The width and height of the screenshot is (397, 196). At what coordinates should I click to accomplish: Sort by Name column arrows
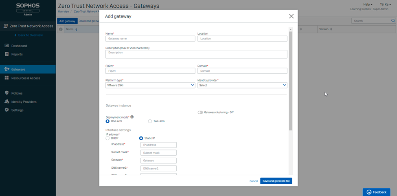(76, 29)
